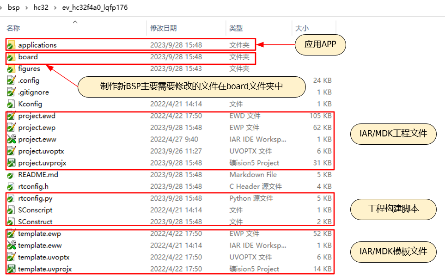Click the figures folder icon
This screenshot has width=445, height=277.
12,68
